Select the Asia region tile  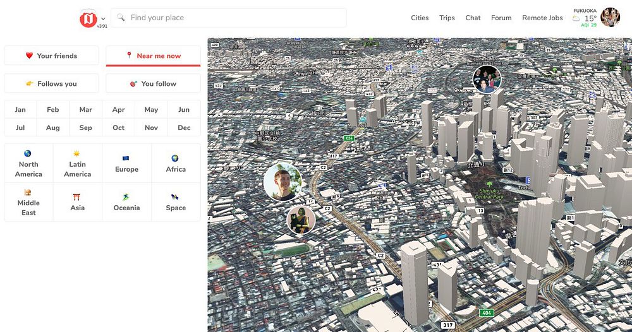(x=77, y=202)
